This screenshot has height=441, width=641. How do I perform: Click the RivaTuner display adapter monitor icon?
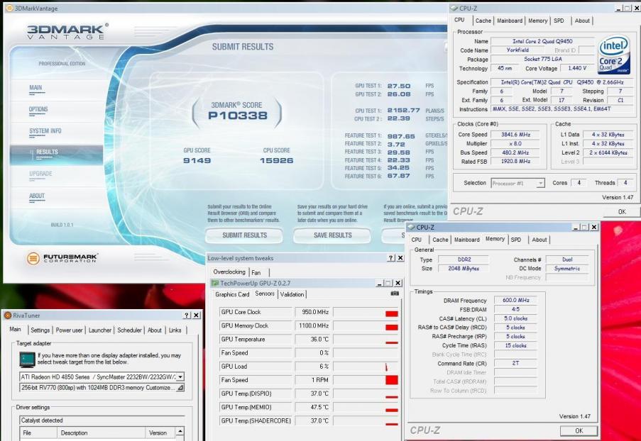[x=26, y=358]
